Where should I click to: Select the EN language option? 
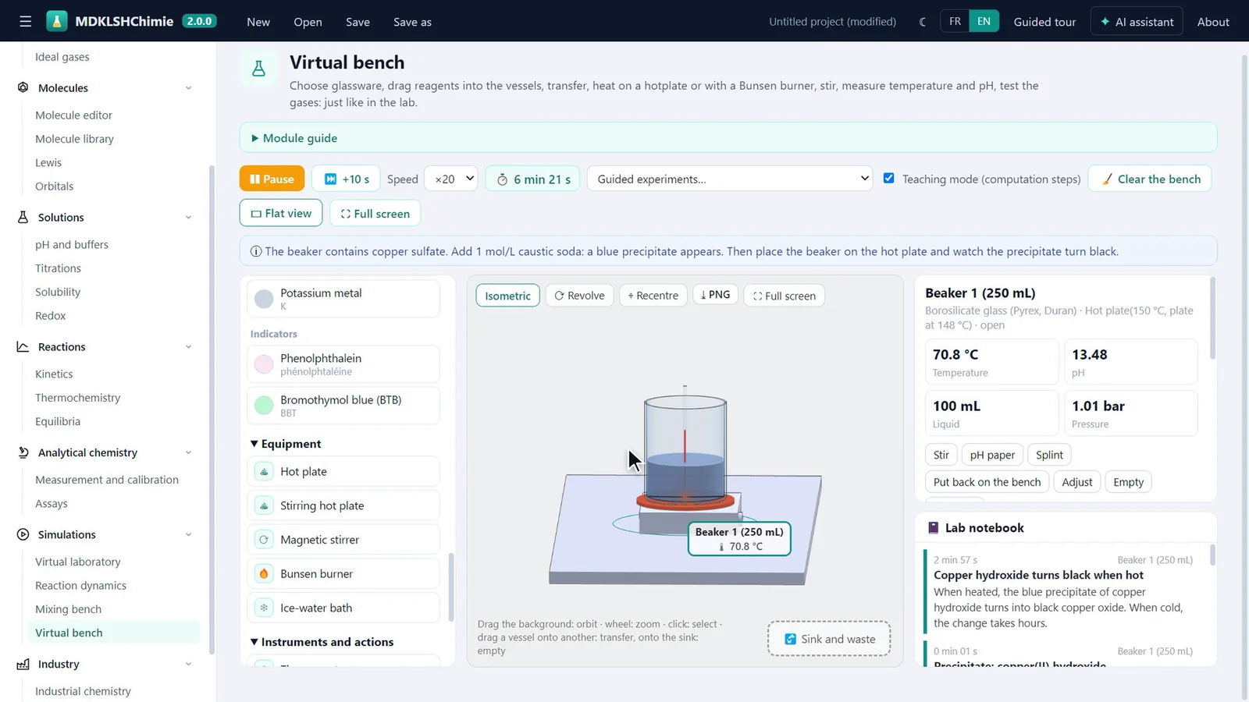pos(984,22)
